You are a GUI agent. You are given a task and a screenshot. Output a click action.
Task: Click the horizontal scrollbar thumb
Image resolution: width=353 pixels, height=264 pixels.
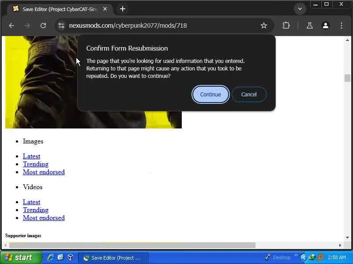point(132,245)
